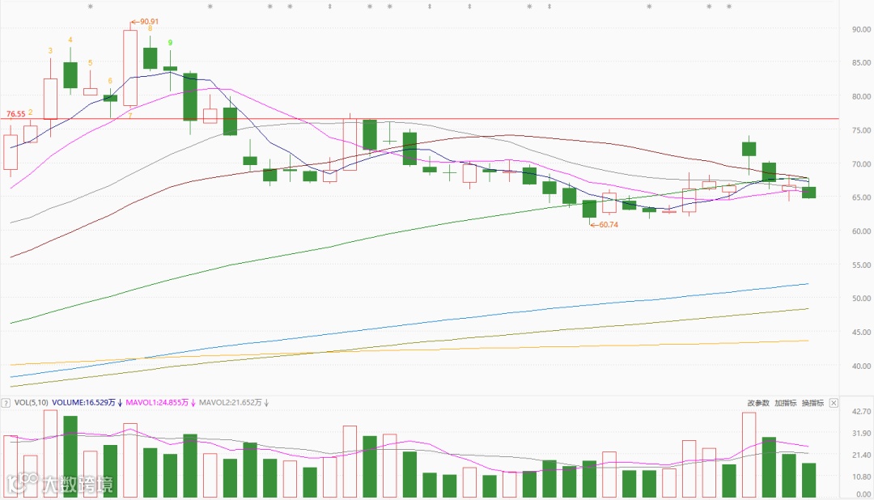Click the MAVOL2:21.652万 readout
874x500 pixels.
tap(230, 402)
